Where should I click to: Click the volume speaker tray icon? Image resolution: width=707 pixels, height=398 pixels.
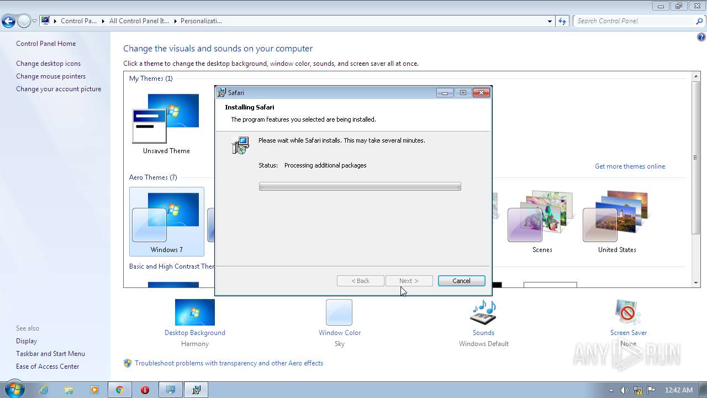coord(625,390)
